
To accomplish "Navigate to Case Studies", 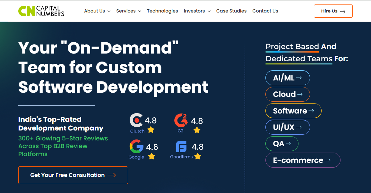I will [231, 11].
